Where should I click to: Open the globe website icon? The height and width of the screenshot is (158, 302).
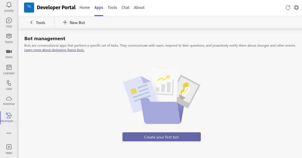coord(296,8)
